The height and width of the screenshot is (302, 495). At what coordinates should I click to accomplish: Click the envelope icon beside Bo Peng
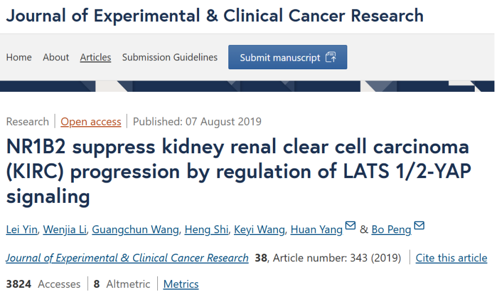(419, 225)
